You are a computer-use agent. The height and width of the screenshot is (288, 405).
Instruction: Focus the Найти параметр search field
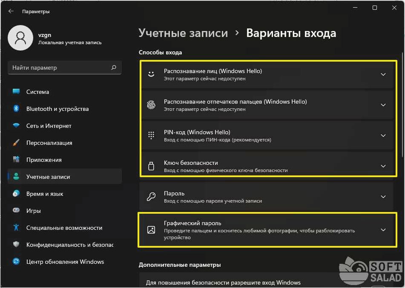[65, 68]
